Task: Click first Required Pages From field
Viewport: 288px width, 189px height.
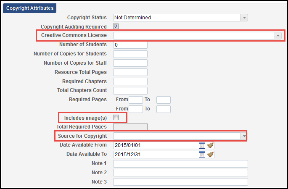Action: (136, 100)
